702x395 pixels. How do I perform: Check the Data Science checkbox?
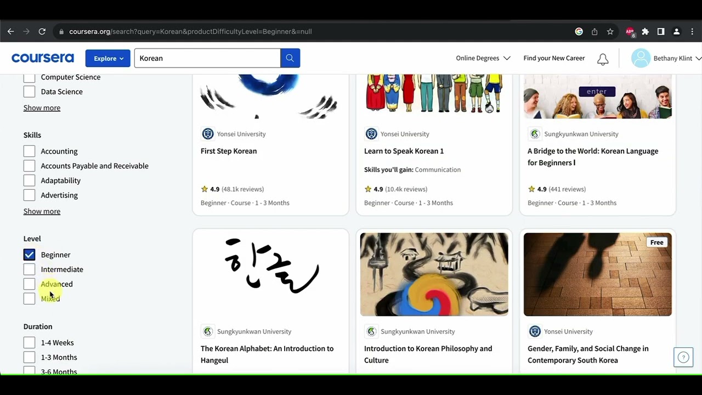tap(29, 92)
